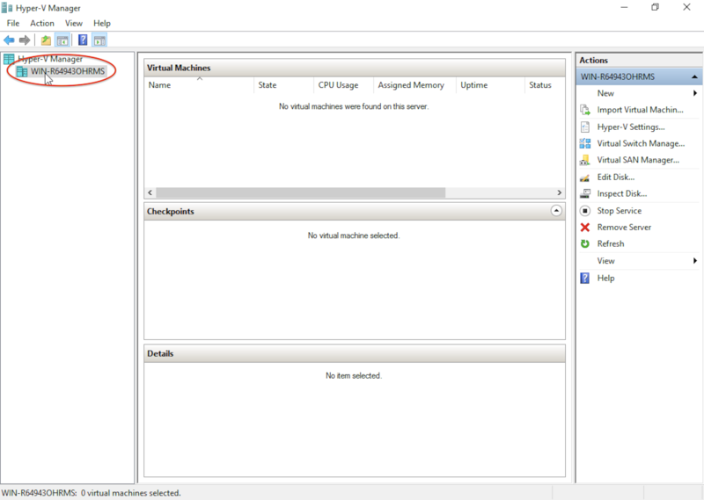
Task: Click the Stop Service icon
Action: pyautogui.click(x=585, y=211)
